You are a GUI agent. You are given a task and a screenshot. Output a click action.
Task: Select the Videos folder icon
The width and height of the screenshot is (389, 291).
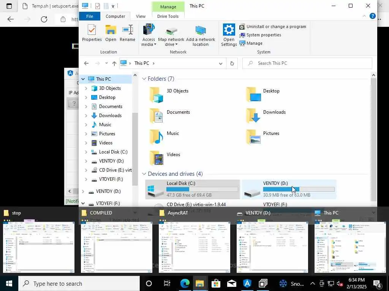pyautogui.click(x=156, y=158)
